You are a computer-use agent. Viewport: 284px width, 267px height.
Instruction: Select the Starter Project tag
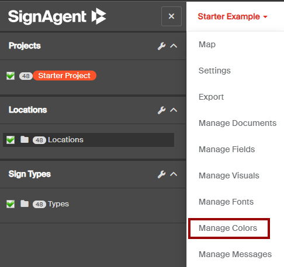64,76
